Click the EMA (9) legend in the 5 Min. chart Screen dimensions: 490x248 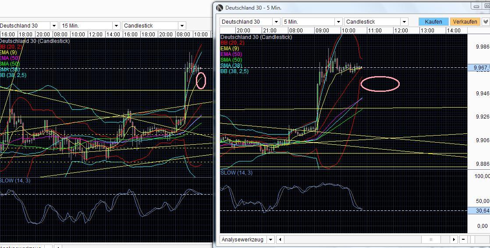(x=230, y=49)
